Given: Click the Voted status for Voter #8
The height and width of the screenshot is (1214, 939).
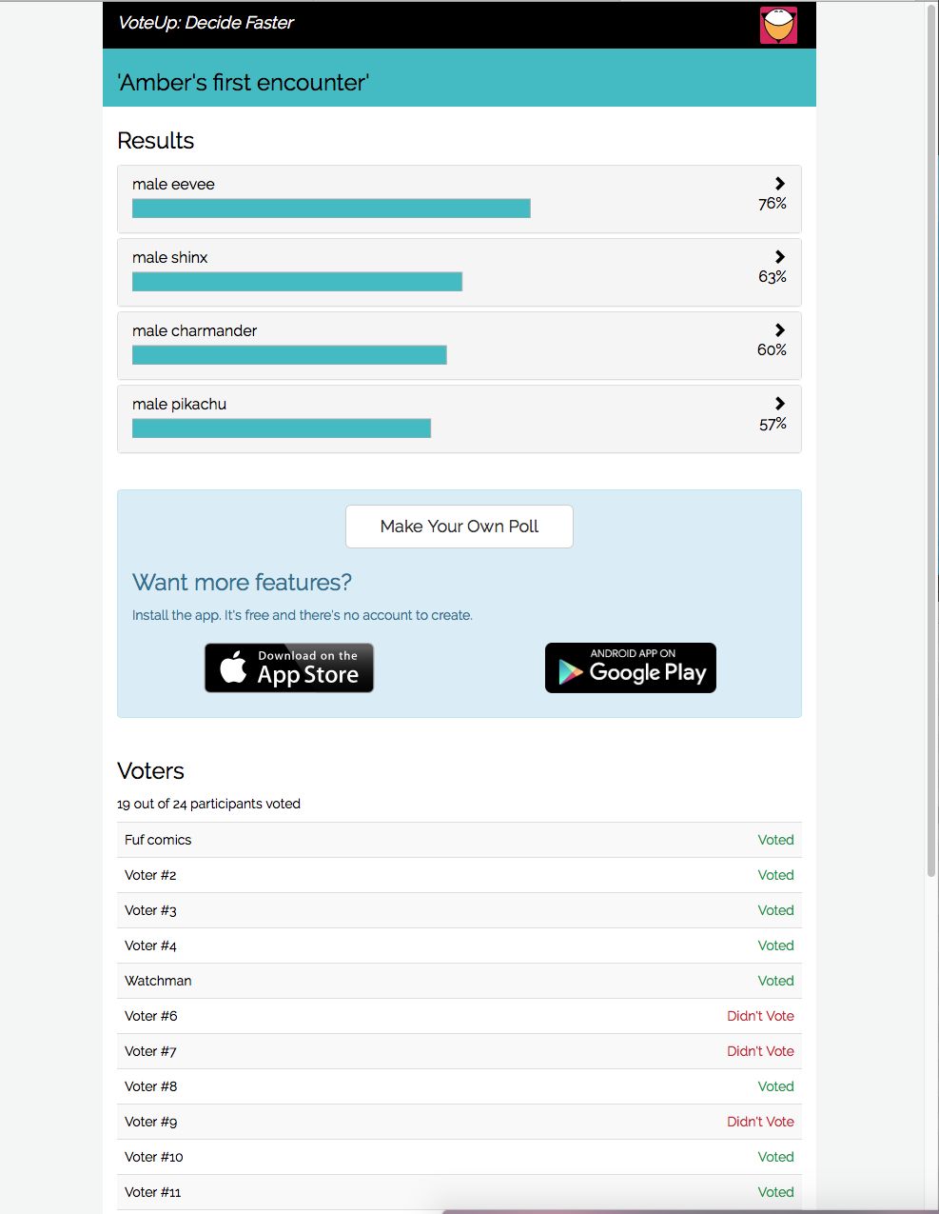Looking at the screenshot, I should pos(775,1086).
